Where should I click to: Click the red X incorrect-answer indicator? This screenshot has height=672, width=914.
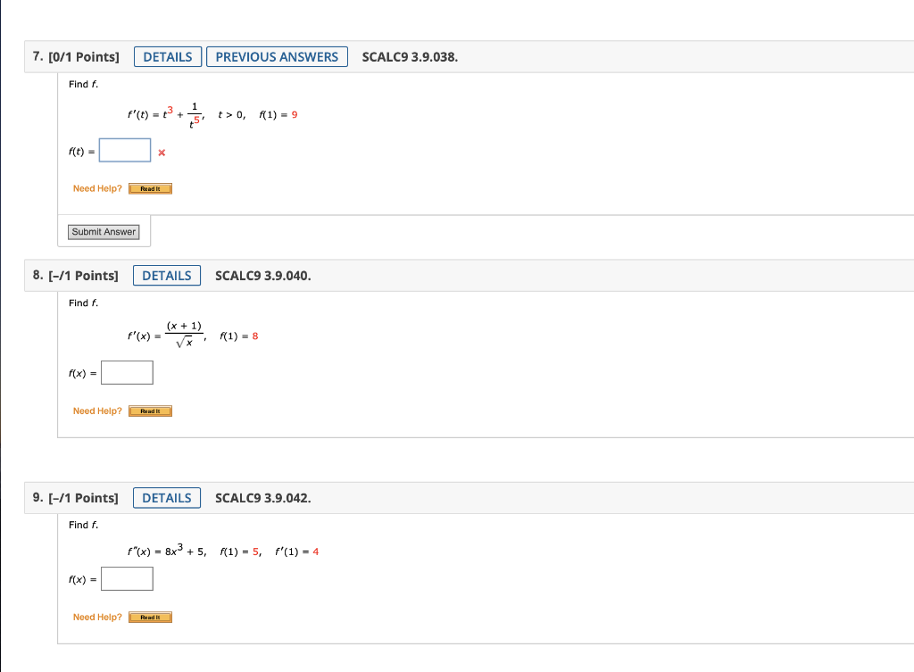coord(161,153)
